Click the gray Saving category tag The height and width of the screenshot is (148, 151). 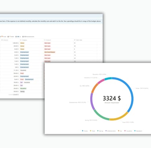(x=23, y=91)
